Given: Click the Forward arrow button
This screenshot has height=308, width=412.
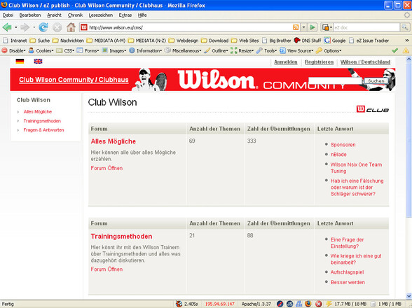Looking at the screenshot, I should coord(25,27).
